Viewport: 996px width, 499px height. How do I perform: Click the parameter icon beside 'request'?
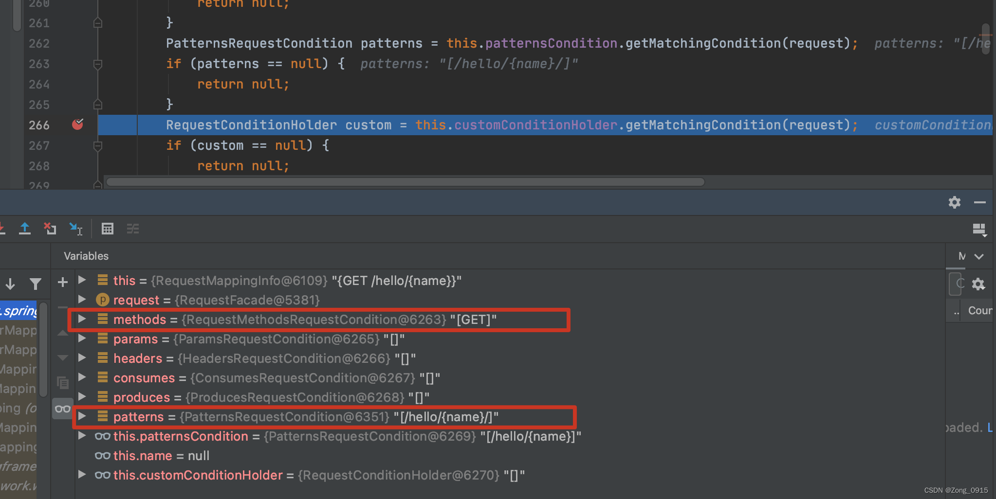coord(102,300)
